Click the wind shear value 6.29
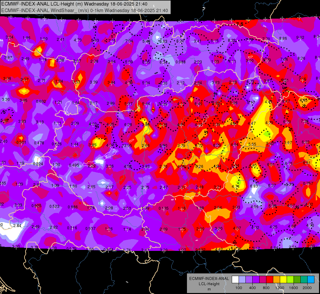The width and height of the screenshot is (320, 294). click(217, 145)
